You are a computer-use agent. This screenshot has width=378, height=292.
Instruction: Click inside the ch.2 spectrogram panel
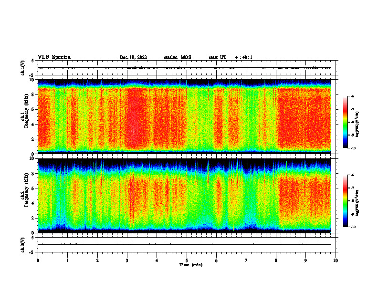(184, 196)
